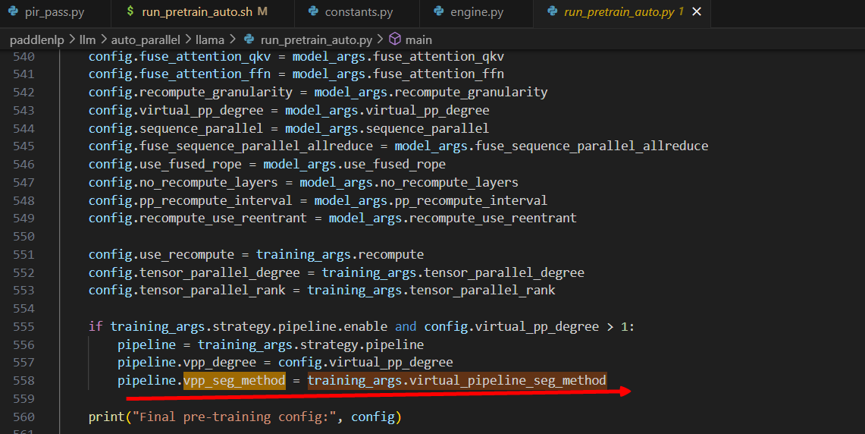Click config.virtual_pp_degree on line 543
The image size is (865, 434).
click(x=176, y=111)
